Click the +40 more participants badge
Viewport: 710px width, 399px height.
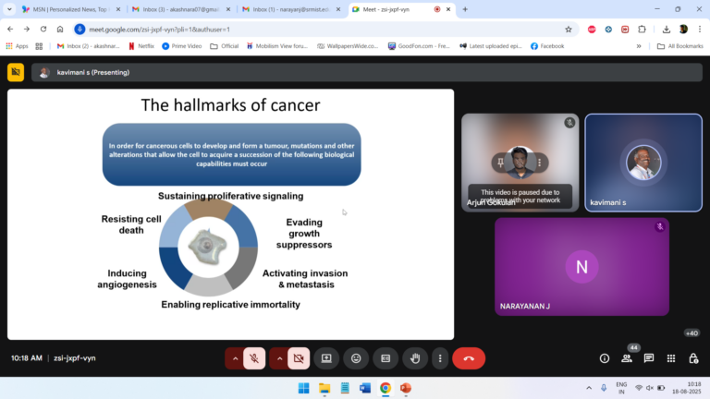[691, 332]
